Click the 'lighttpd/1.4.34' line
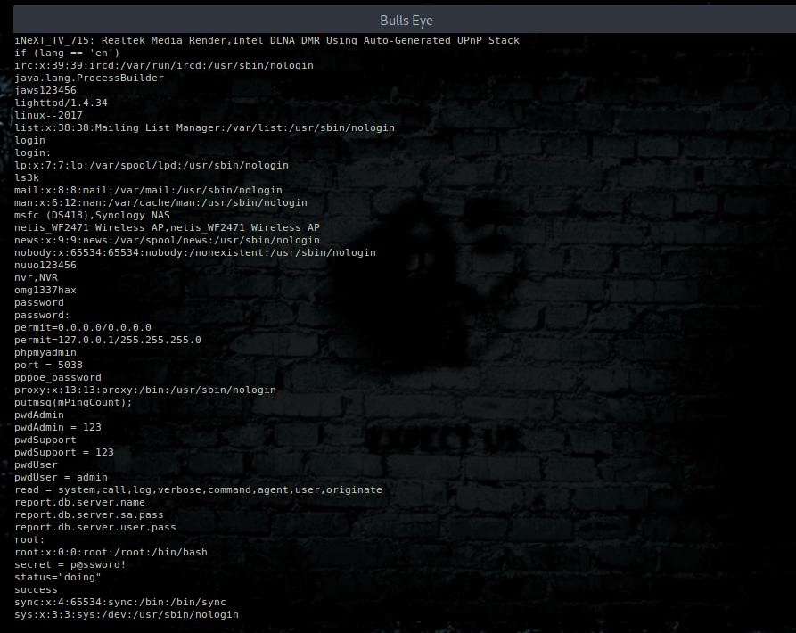The width and height of the screenshot is (796, 633). pyautogui.click(x=61, y=103)
